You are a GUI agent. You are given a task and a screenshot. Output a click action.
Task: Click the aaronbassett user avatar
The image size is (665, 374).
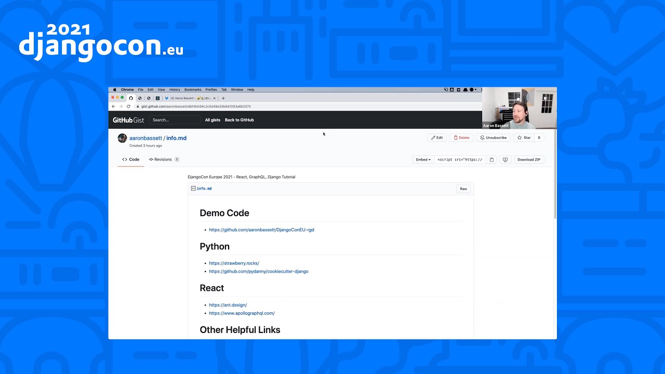tap(122, 138)
